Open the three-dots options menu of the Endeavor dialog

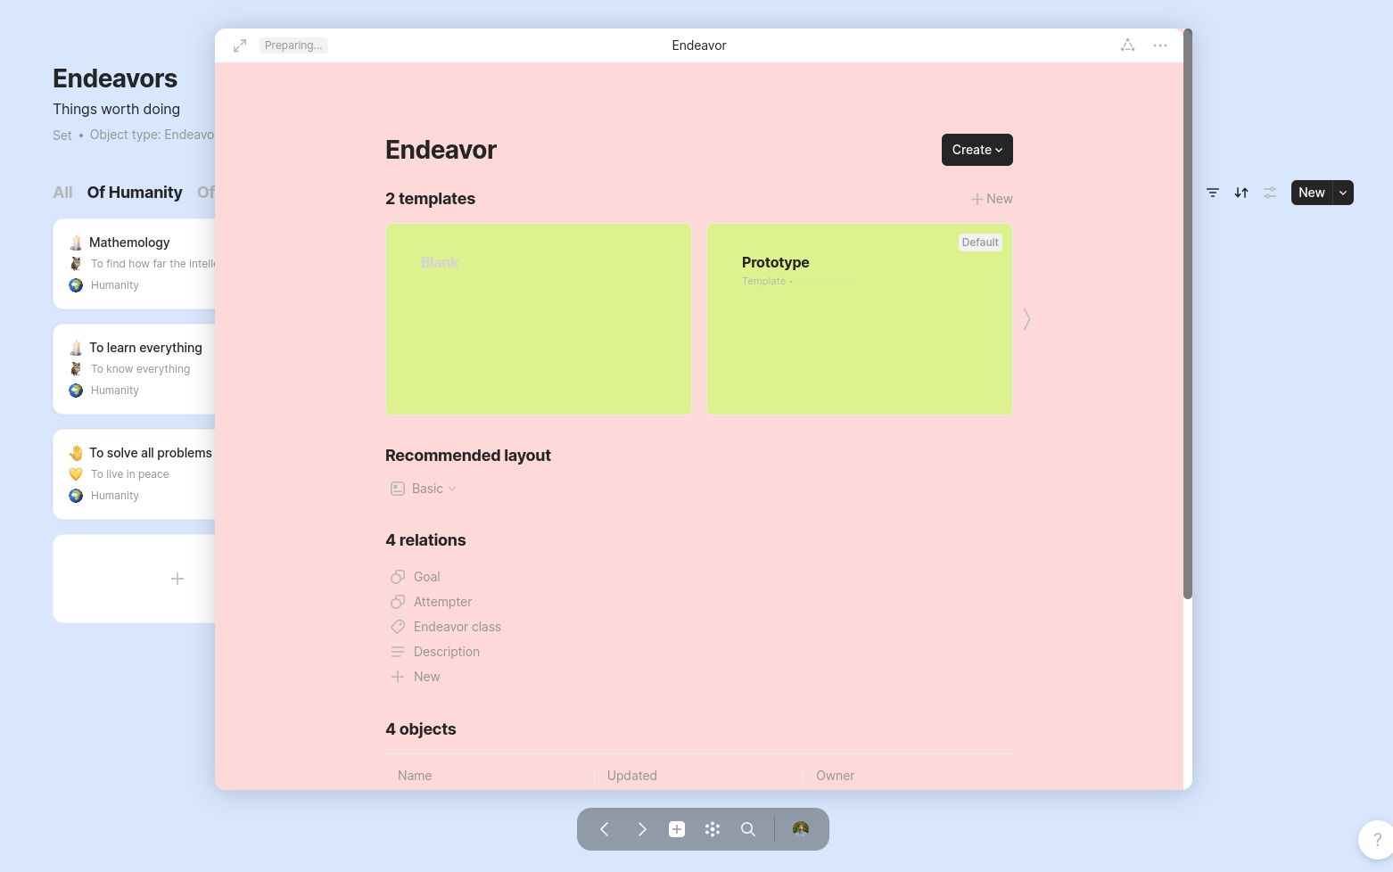(x=1159, y=45)
